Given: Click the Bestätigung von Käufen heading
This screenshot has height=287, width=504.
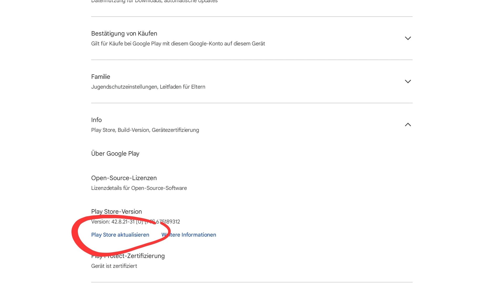Looking at the screenshot, I should click(124, 34).
